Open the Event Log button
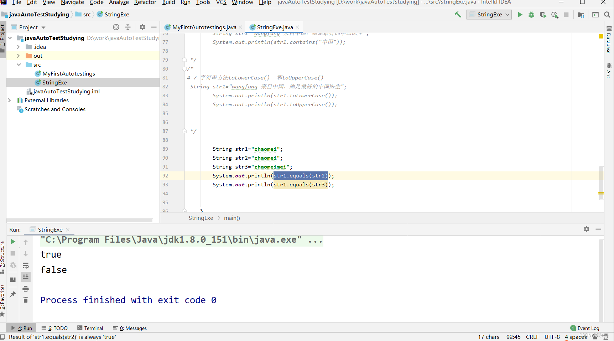This screenshot has height=341, width=614. (x=585, y=328)
